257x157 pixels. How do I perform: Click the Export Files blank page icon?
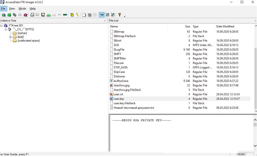pyautogui.click(x=84, y=15)
